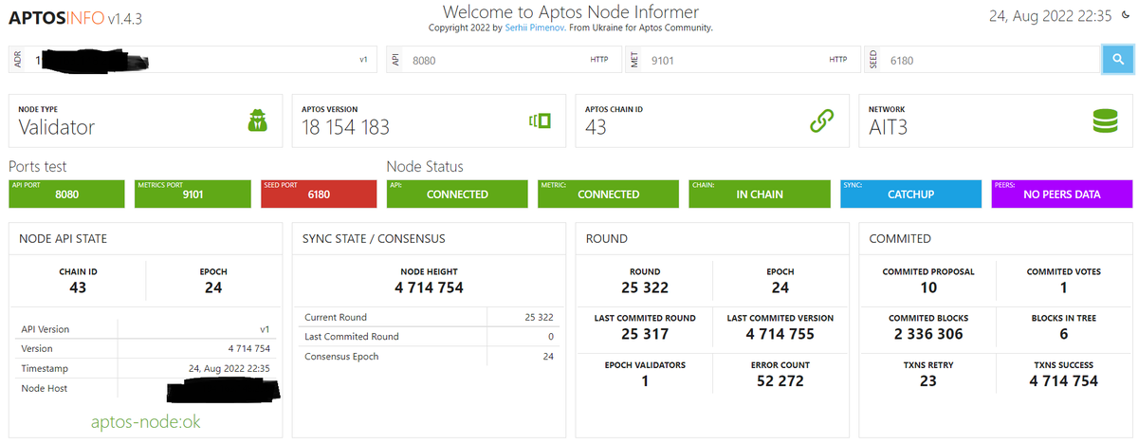The image size is (1138, 444).
Task: Click Node Height value 4 714 754
Action: (x=429, y=287)
